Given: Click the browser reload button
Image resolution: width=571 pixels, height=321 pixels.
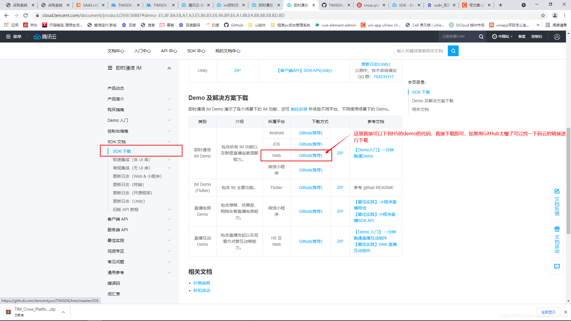Looking at the screenshot, I should coord(26,15).
